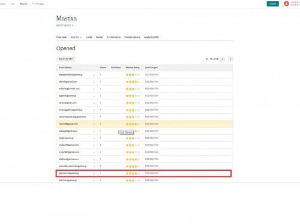Open dropdown arrow in row with 3 opens
300x224 pixels.
(94, 167)
